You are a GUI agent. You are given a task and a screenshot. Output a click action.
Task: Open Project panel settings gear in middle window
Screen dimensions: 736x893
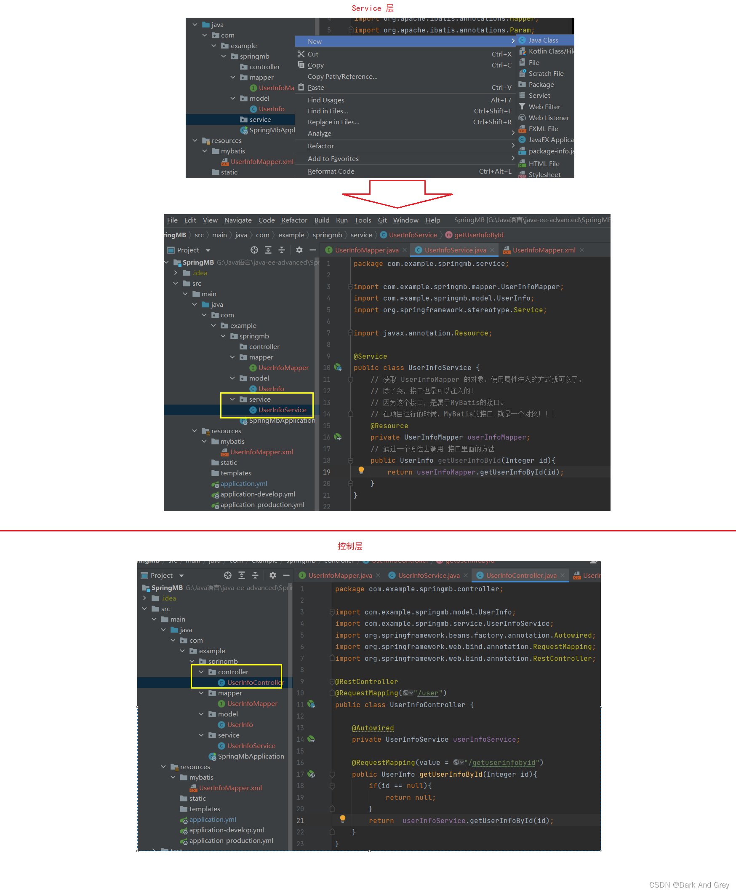click(x=299, y=250)
